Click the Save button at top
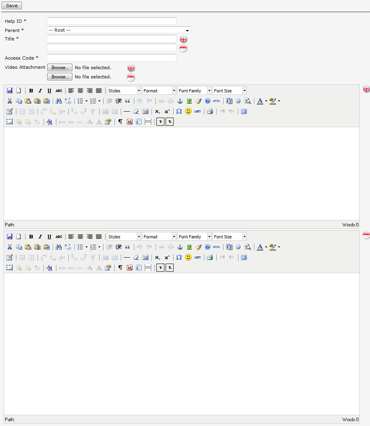 (x=12, y=6)
